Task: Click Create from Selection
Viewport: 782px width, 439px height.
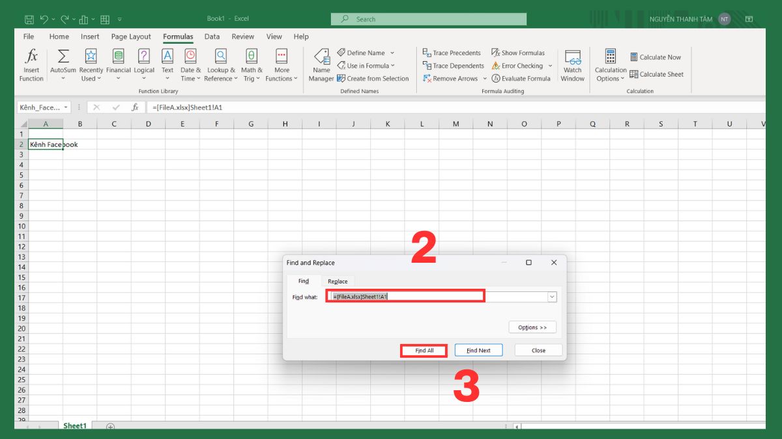Action: pos(373,79)
